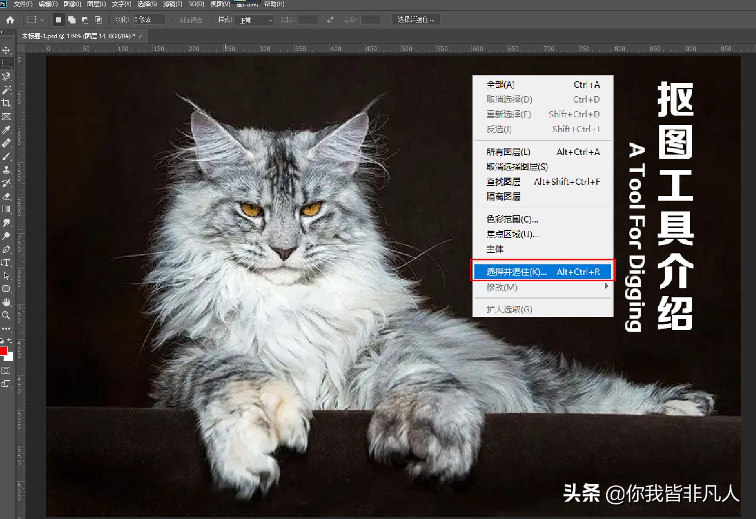This screenshot has height=519, width=756.
Task: Toggle Quick Mask mode at toolbar bottom
Action: [x=7, y=371]
